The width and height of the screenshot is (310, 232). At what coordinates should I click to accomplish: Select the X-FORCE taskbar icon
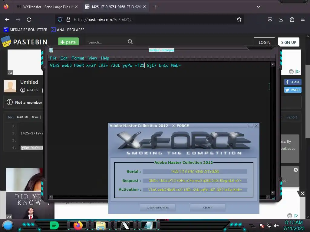(125, 225)
